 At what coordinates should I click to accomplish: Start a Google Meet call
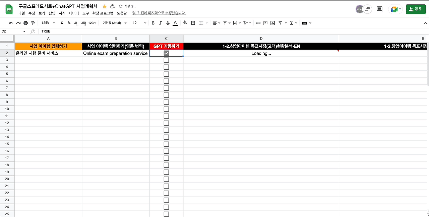[x=395, y=9]
